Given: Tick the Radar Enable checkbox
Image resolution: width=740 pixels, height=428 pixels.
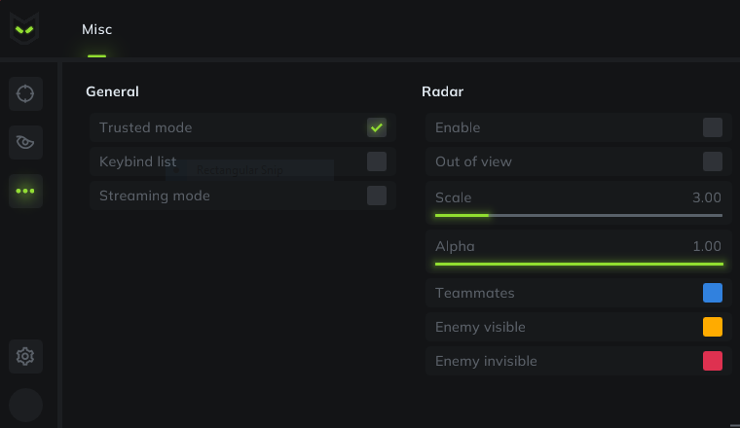Looking at the screenshot, I should click(712, 127).
